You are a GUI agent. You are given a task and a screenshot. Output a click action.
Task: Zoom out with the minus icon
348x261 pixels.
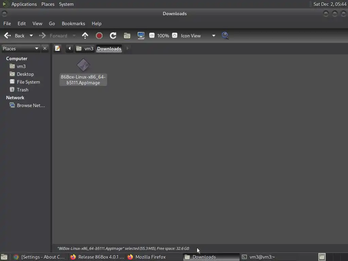152,35
